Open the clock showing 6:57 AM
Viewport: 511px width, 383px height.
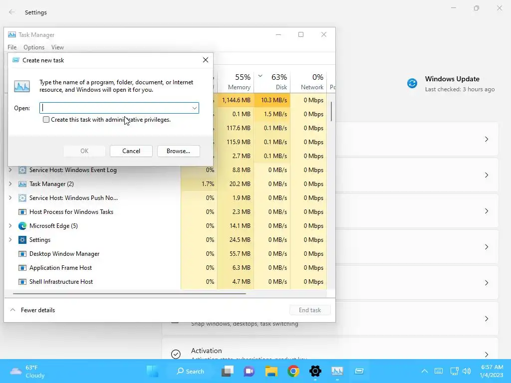[x=492, y=371]
